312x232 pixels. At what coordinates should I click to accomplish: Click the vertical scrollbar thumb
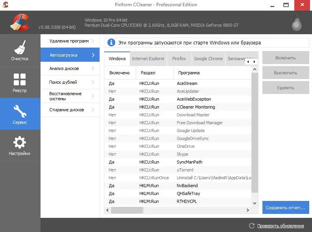pos(255,133)
